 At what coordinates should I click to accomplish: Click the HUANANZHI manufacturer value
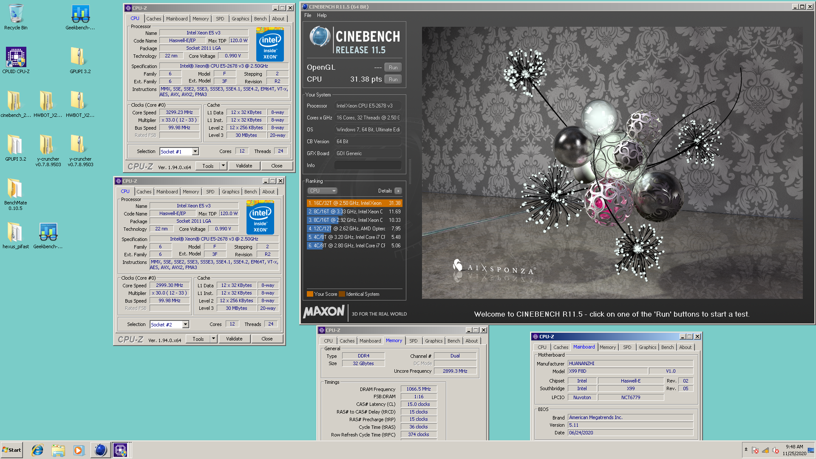(630, 363)
